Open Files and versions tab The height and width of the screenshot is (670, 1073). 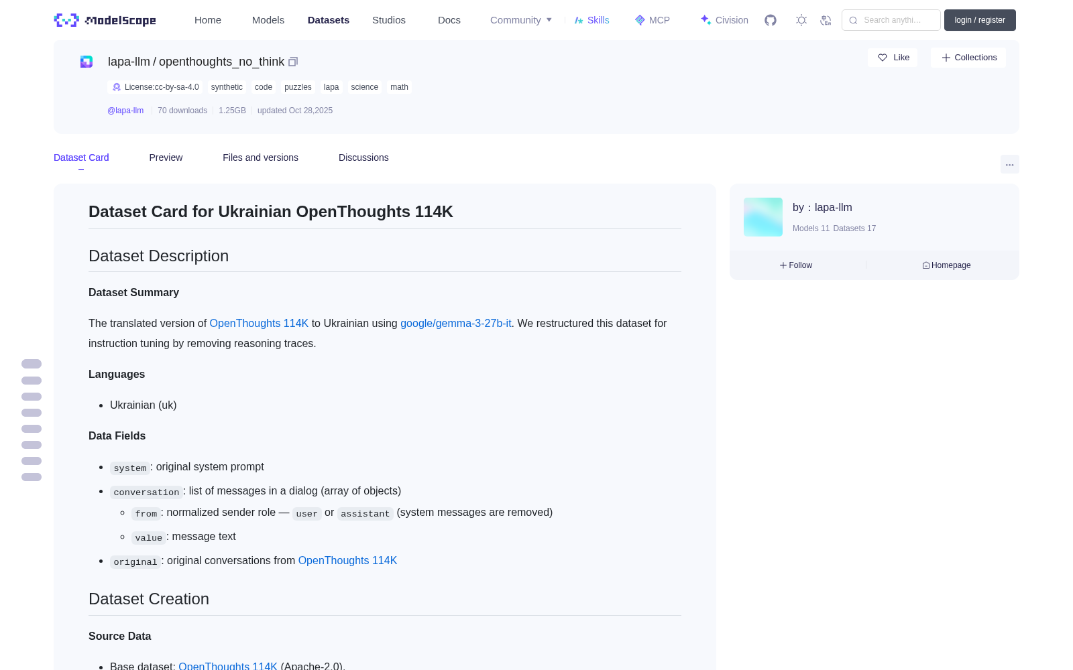[260, 157]
